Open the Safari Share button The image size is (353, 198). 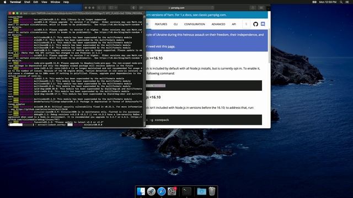point(253,8)
